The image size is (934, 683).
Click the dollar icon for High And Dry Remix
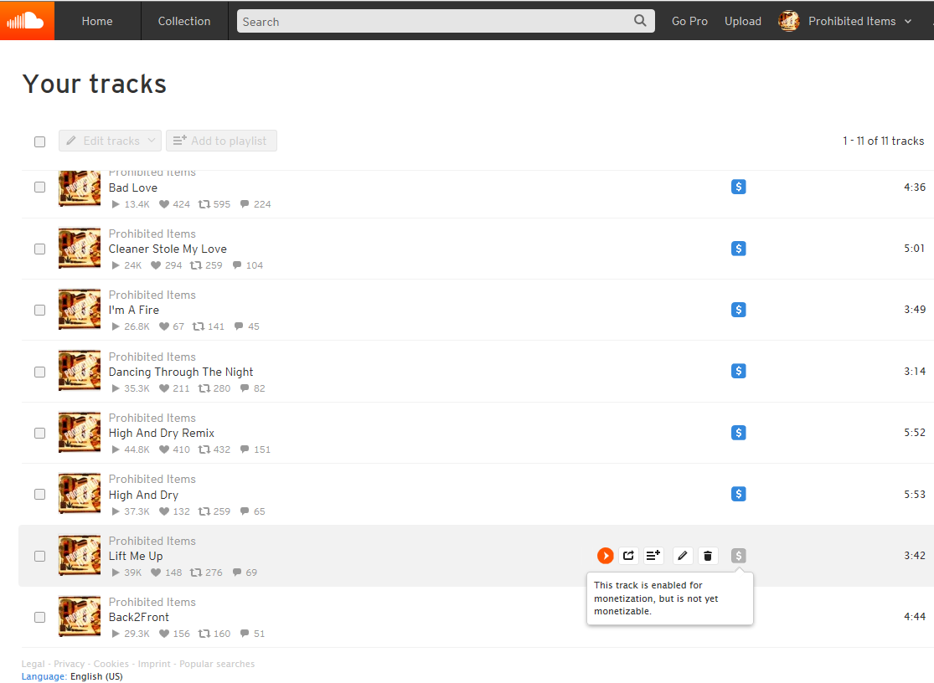point(739,433)
